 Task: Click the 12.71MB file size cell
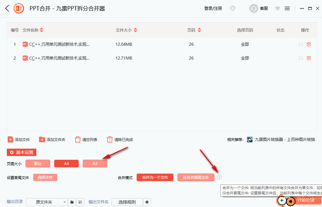124,58
